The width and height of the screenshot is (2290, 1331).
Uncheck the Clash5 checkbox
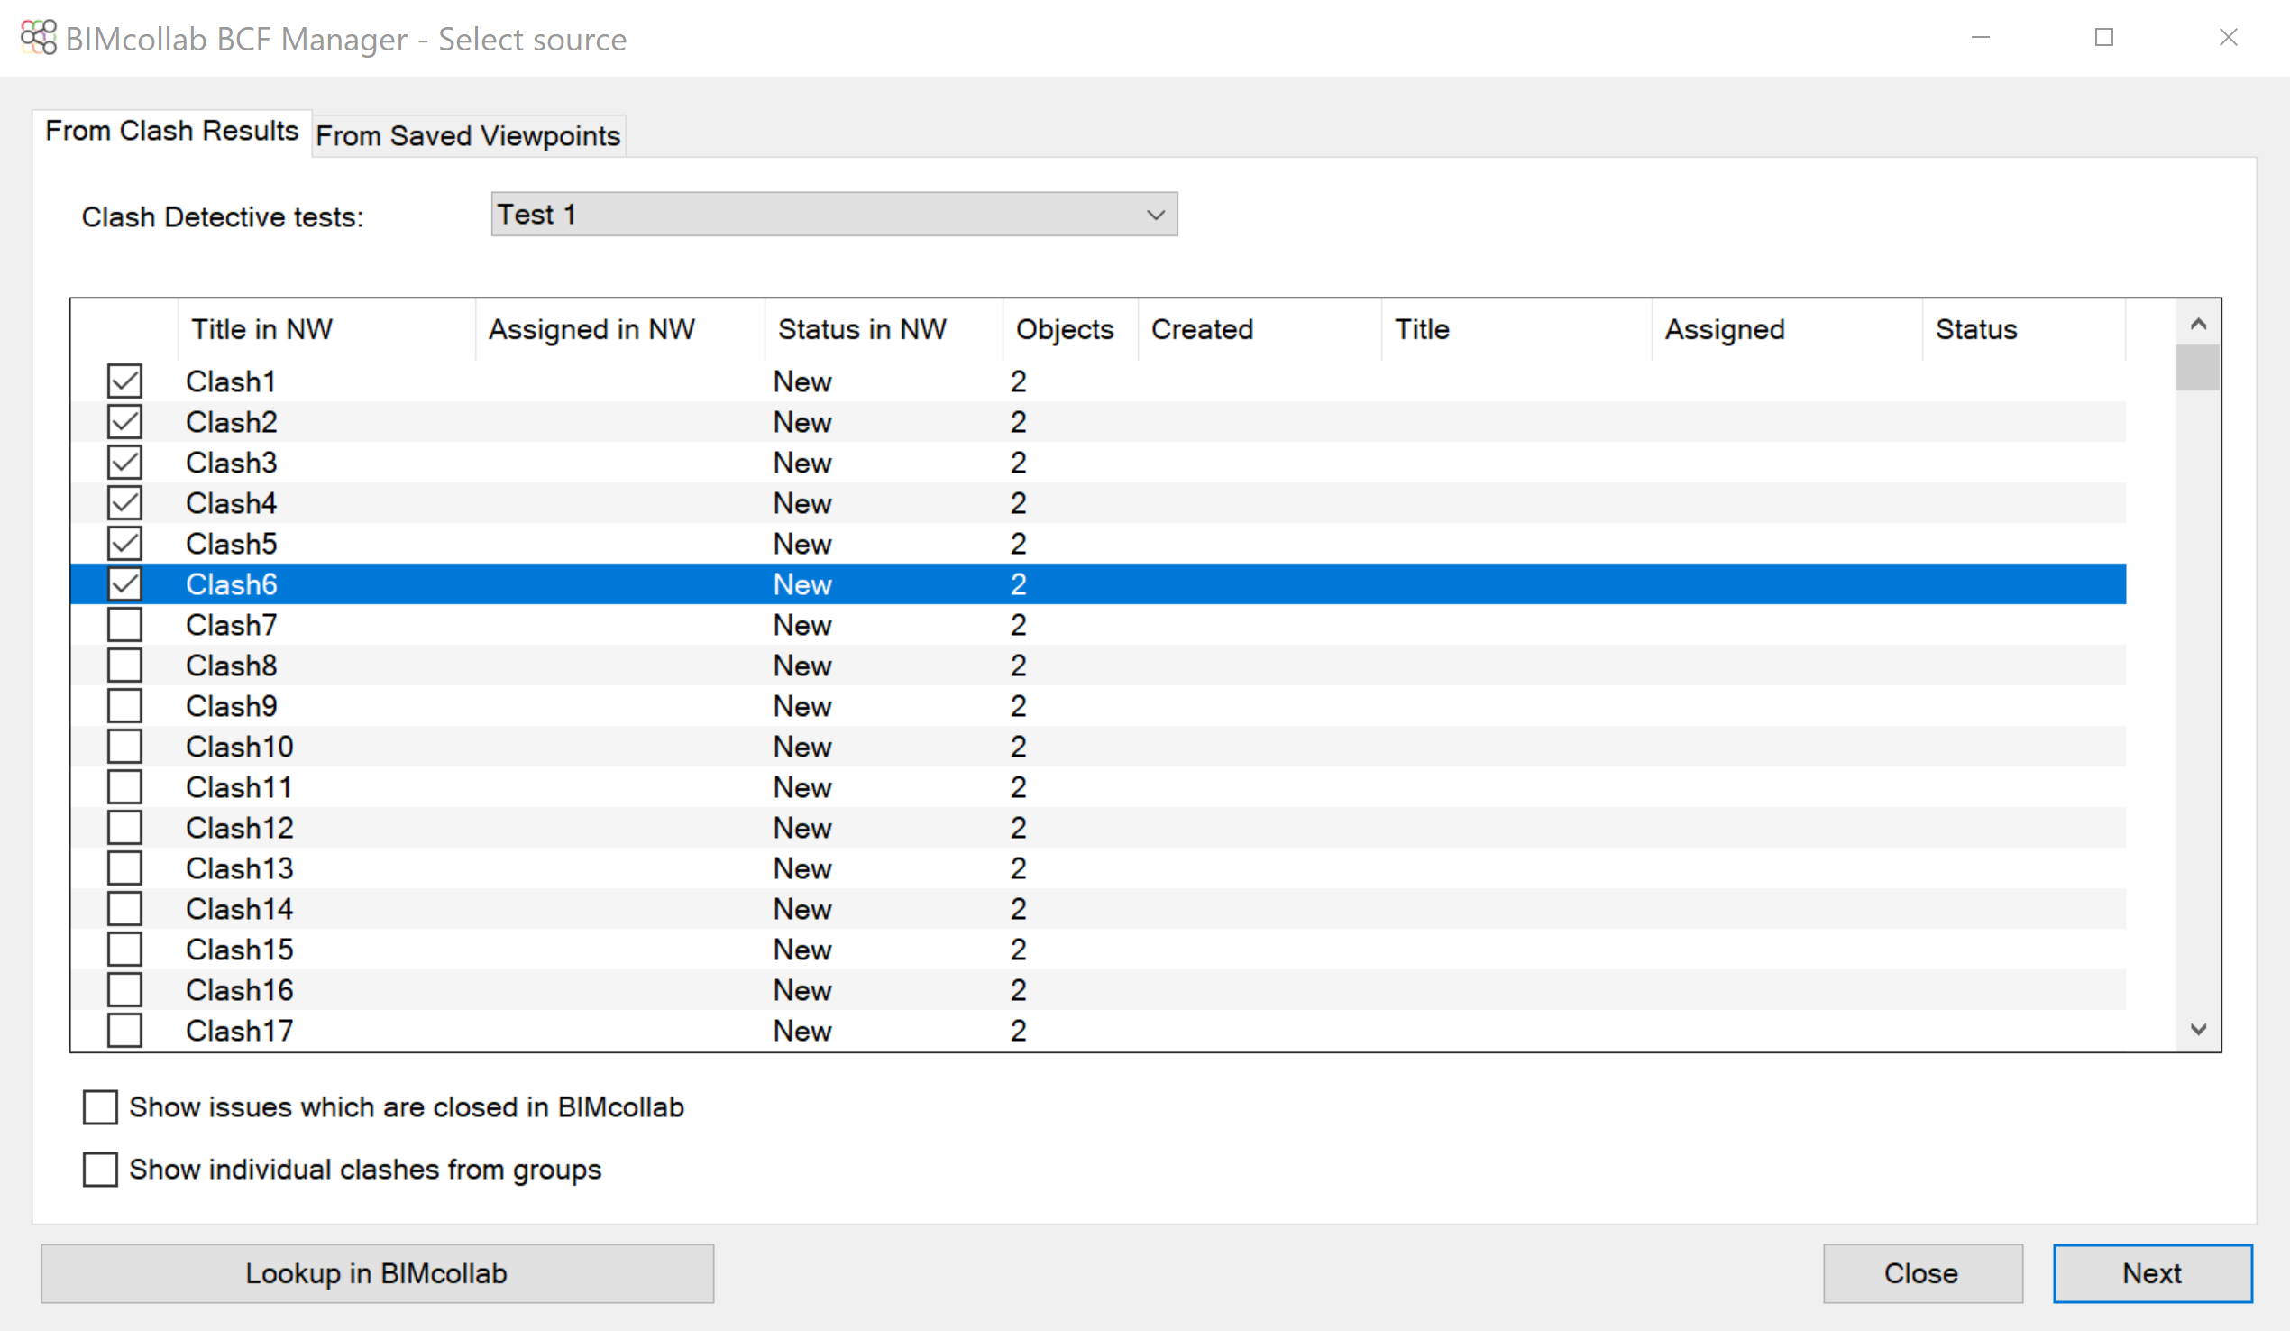pyautogui.click(x=124, y=544)
